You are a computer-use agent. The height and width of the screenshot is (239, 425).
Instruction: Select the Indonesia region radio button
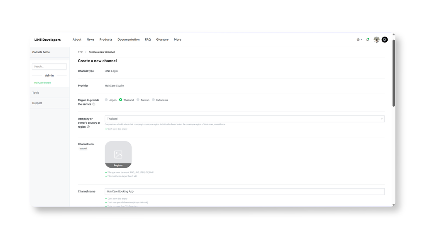(154, 100)
